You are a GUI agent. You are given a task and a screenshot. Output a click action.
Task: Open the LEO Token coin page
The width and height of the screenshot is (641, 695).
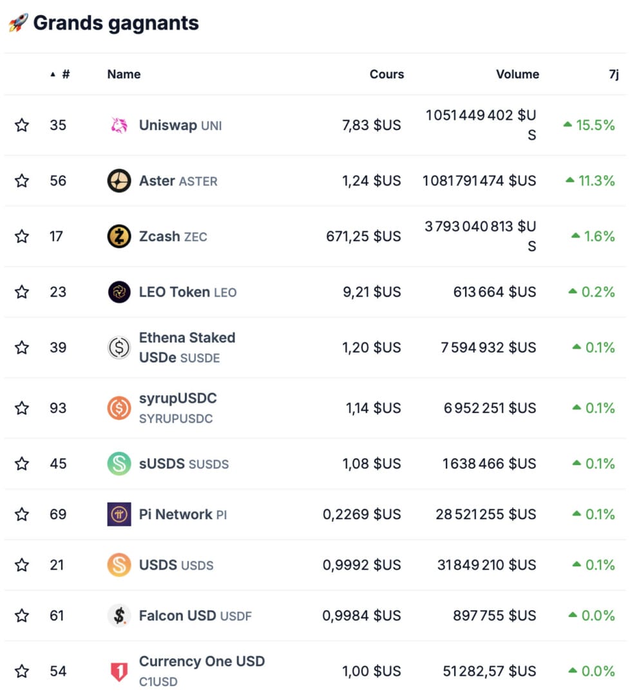[x=175, y=292]
